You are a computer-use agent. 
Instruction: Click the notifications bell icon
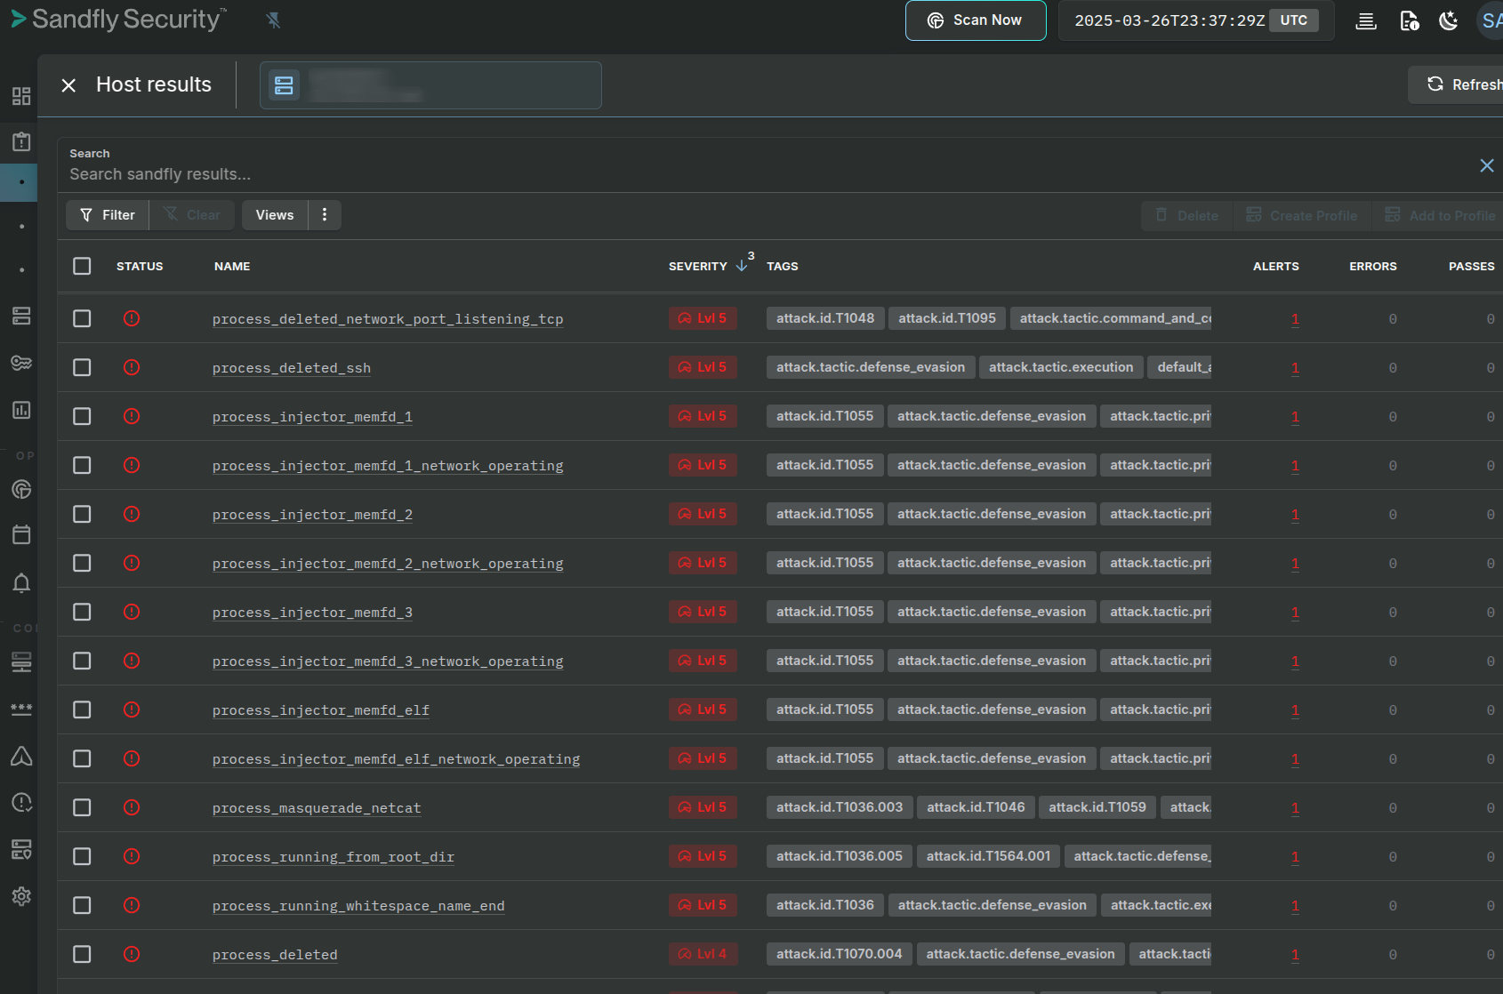point(20,582)
